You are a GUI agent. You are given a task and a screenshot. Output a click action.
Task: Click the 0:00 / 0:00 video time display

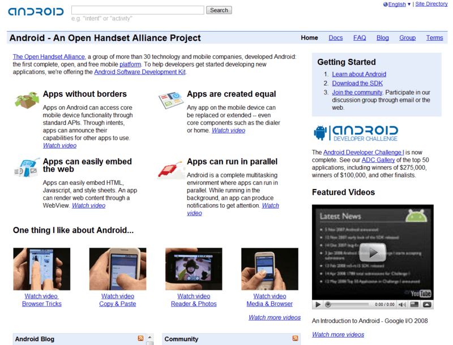coord(384,305)
